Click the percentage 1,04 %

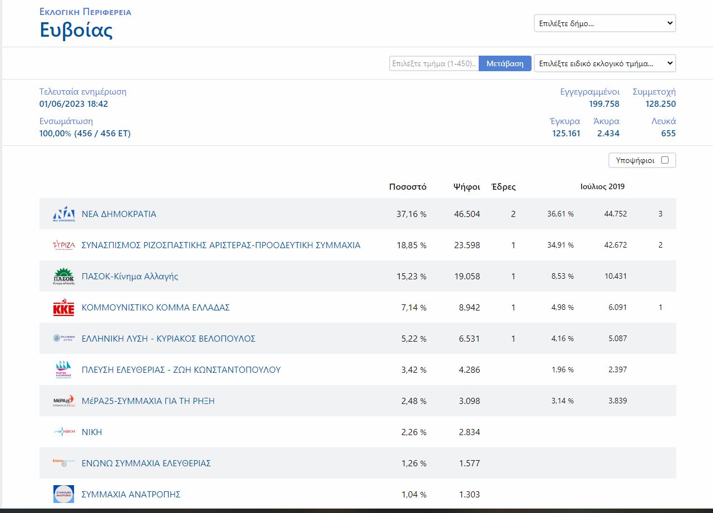coord(414,495)
